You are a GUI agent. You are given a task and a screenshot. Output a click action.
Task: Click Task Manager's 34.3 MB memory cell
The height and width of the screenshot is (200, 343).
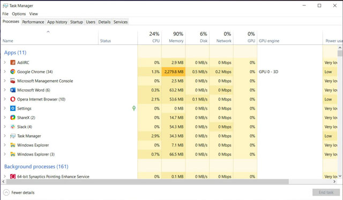[x=174, y=136]
